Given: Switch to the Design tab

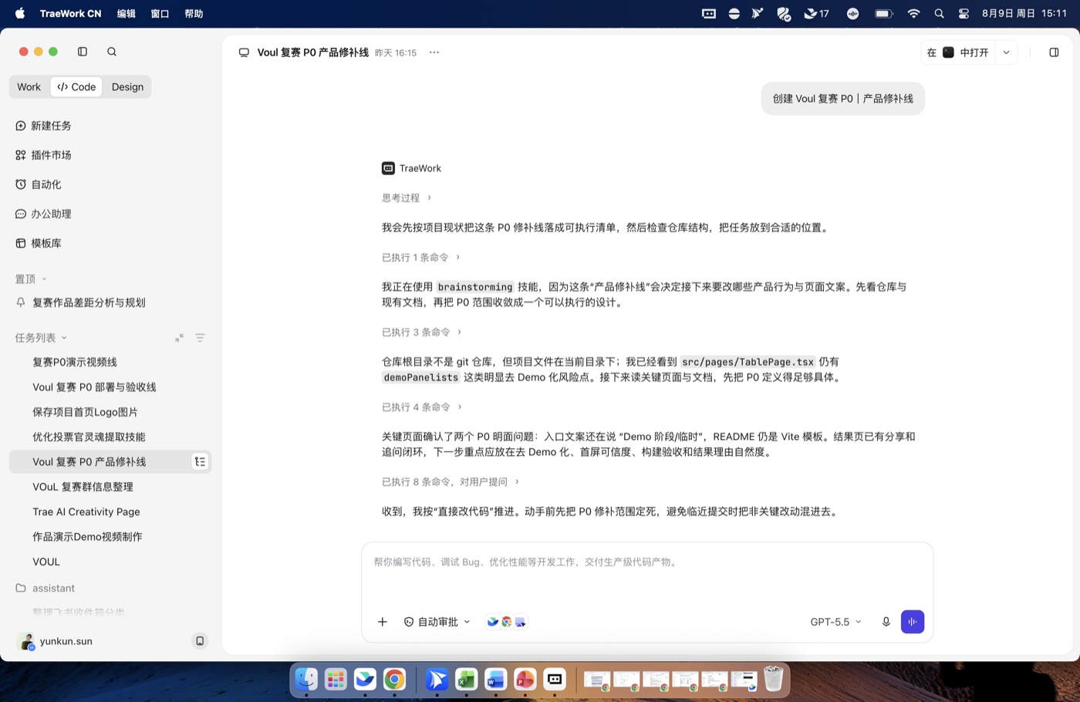Looking at the screenshot, I should [127, 87].
